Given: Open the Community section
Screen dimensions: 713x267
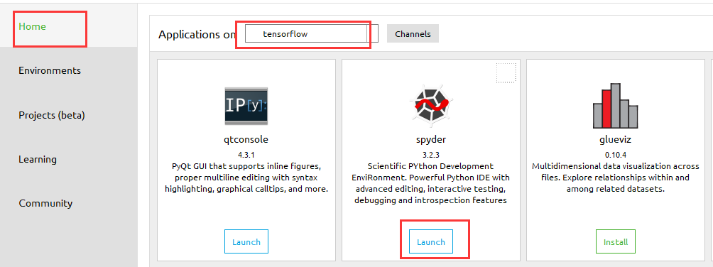Looking at the screenshot, I should 45,203.
